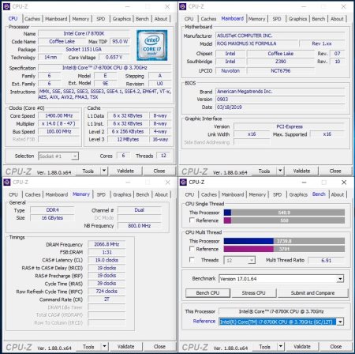Click the multi thread This Processor score bar

coord(284,241)
